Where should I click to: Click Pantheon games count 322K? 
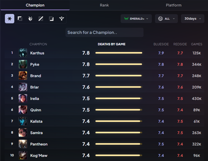click(x=197, y=144)
